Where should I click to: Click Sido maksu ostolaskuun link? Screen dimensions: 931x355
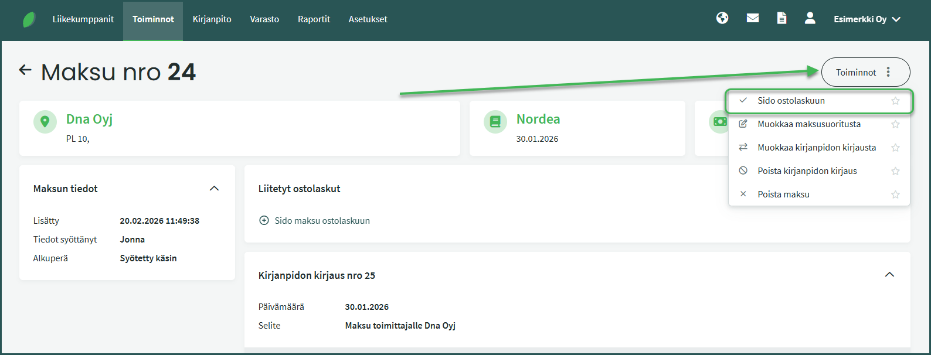tap(322, 221)
